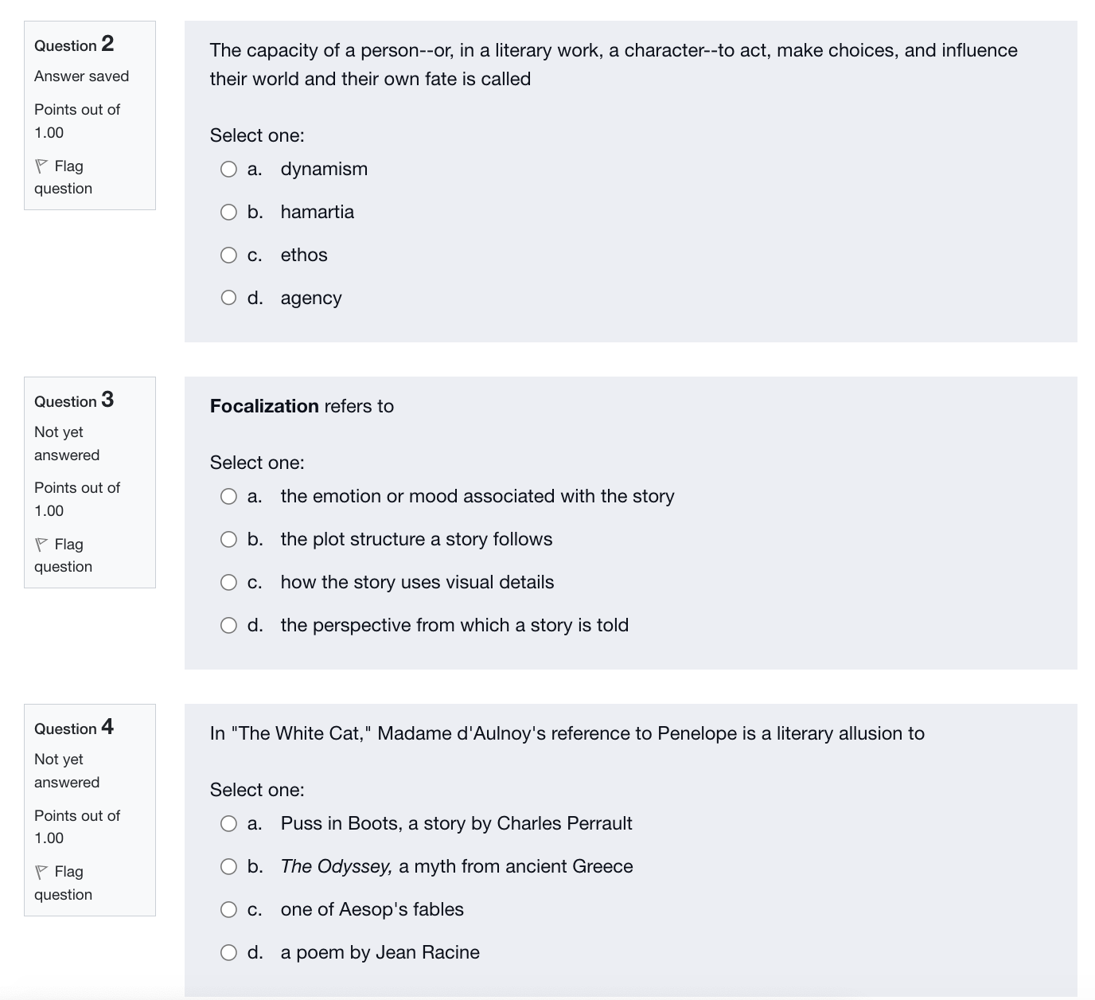1095x1000 pixels.
Task: Click 'Flag question' link under Question 4
Action: (63, 883)
